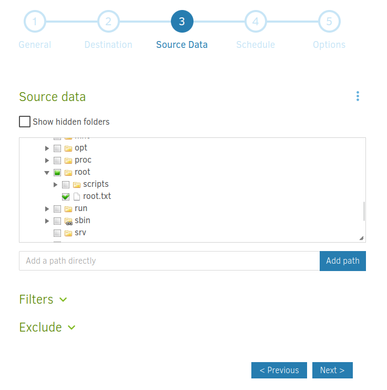Collapse the root folder tree node
The width and height of the screenshot is (387, 390).
pyautogui.click(x=47, y=173)
